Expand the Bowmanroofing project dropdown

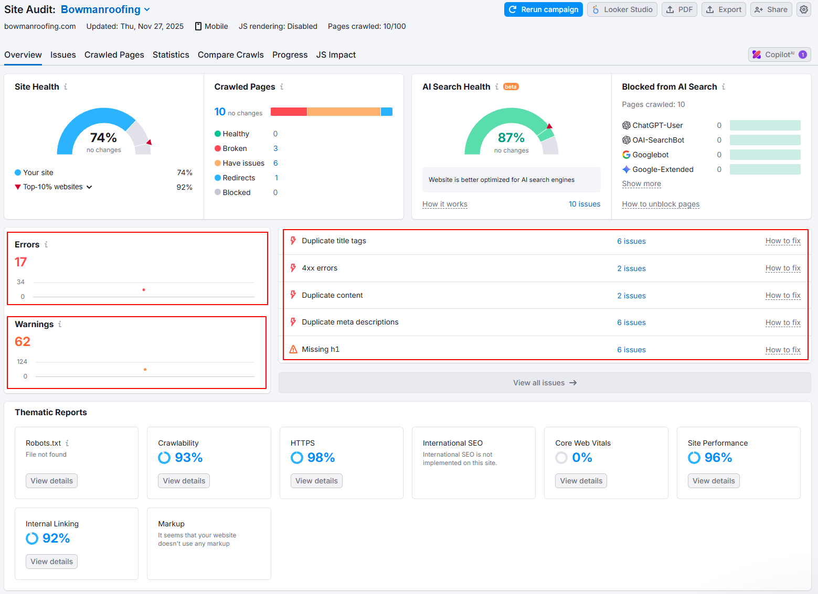point(147,9)
